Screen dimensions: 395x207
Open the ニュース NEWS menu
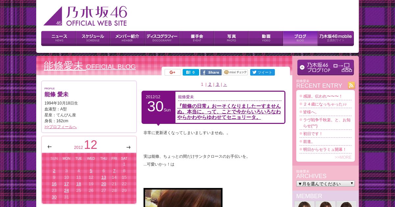pos(59,38)
